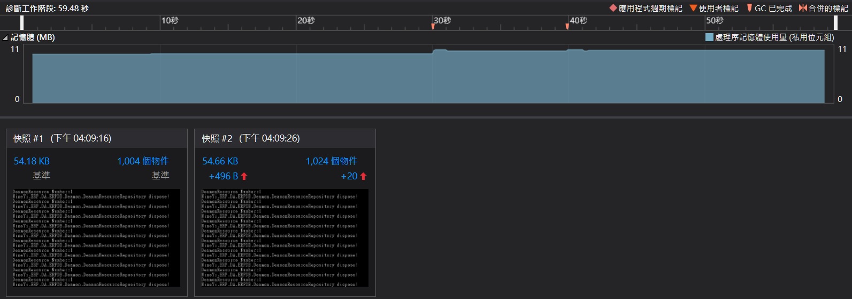Open the 1,004 個物件 objects link

[x=143, y=161]
